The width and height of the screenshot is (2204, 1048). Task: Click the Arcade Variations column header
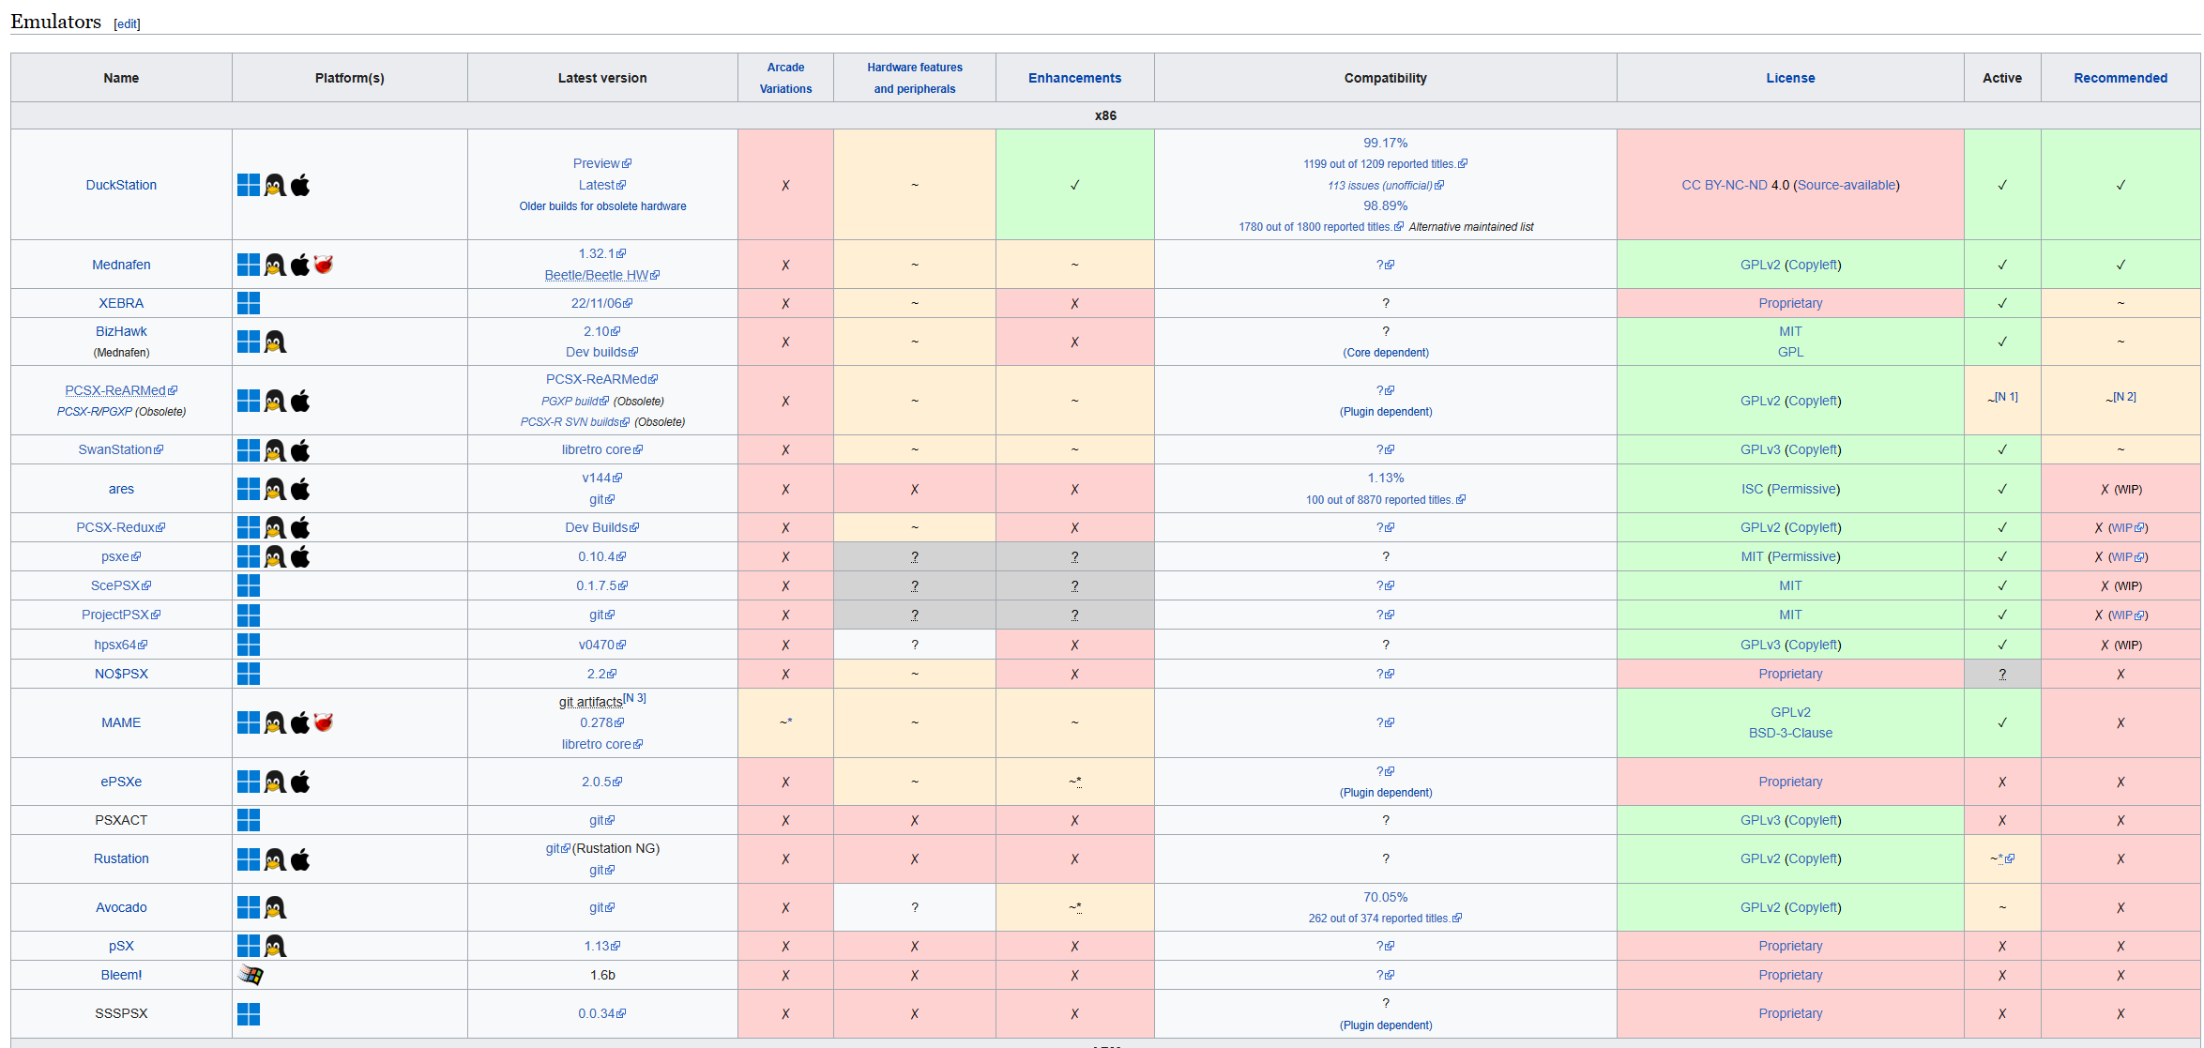tap(785, 78)
